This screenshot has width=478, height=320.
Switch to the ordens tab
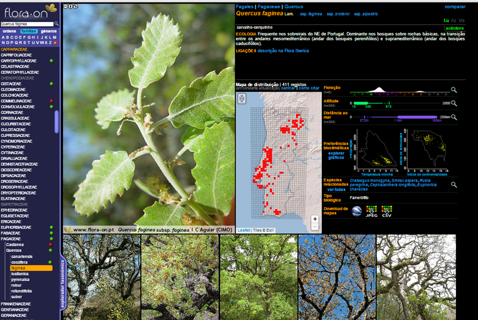point(9,31)
